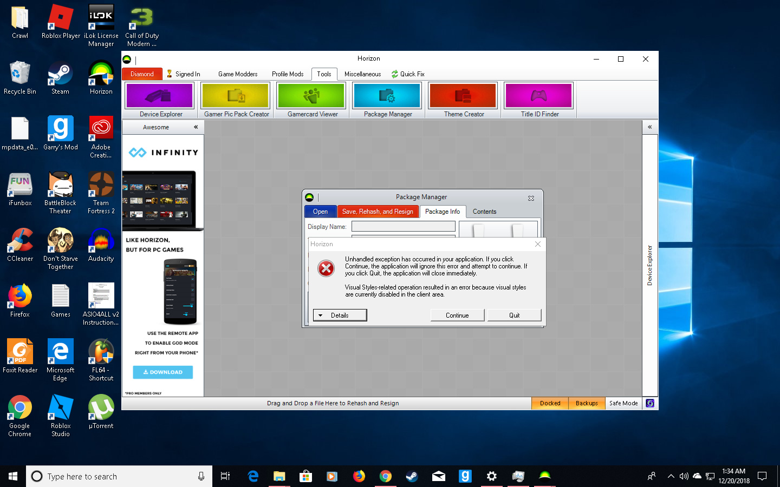Open the CCleaner desktop shortcut
This screenshot has width=780, height=487.
pos(20,245)
